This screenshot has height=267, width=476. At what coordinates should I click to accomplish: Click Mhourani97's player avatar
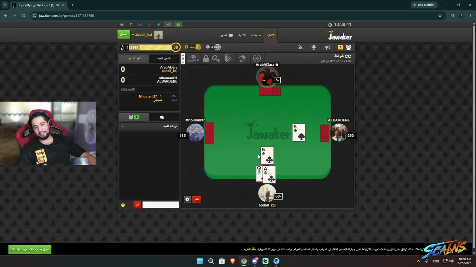click(x=195, y=132)
